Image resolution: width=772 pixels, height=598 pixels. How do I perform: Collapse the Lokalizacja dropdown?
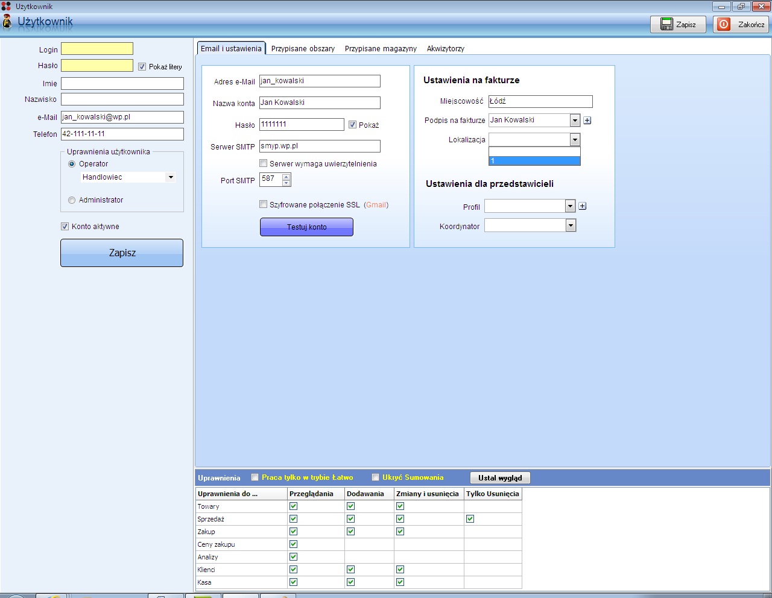575,140
